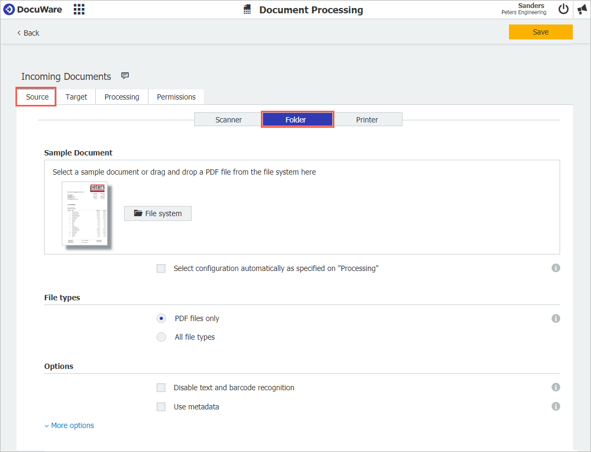591x452 pixels.
Task: Show info for Use metadata
Action: (555, 406)
